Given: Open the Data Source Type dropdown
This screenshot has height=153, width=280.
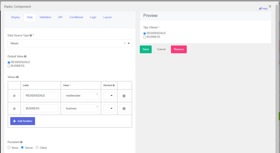Looking at the screenshot, I should point(129,43).
